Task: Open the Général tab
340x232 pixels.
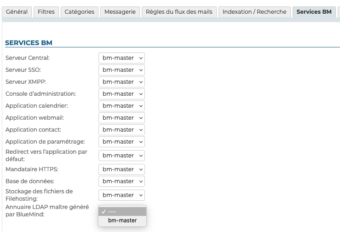Action: click(x=17, y=12)
